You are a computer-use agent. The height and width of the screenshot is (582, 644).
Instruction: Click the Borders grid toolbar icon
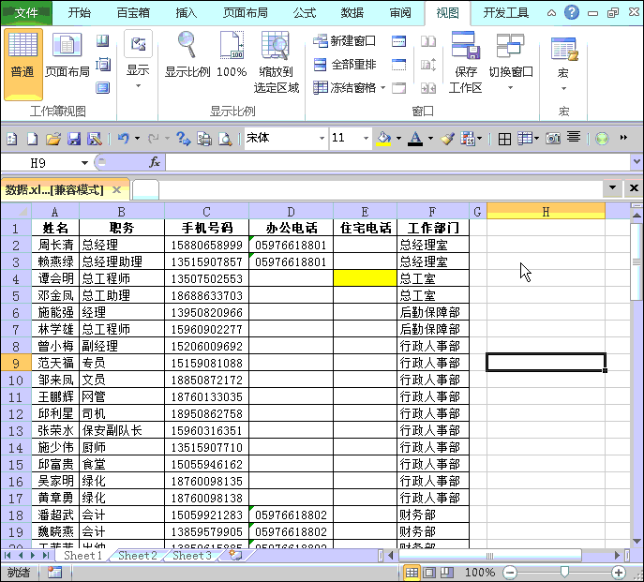[x=504, y=140]
